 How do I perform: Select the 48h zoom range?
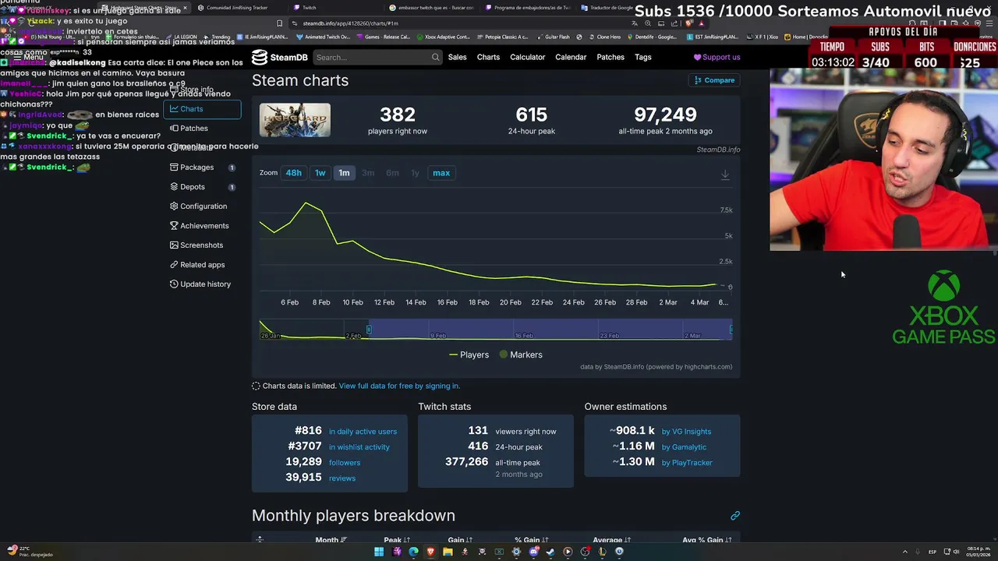pos(293,173)
